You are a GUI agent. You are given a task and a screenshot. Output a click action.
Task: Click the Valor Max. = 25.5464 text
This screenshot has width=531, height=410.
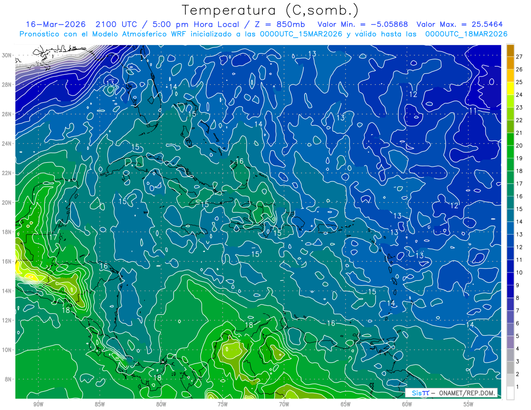click(x=460, y=24)
